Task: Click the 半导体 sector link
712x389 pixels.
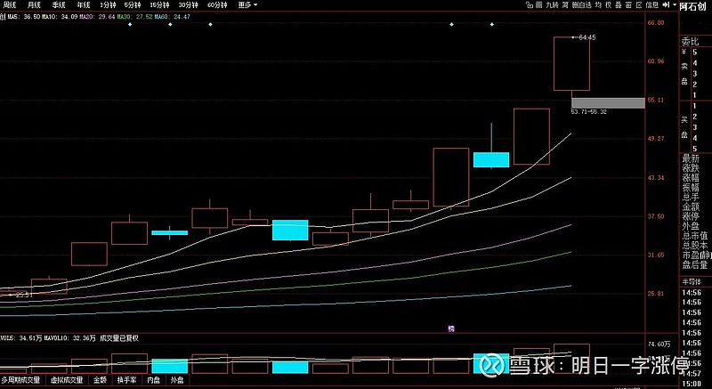Action: coord(692,282)
